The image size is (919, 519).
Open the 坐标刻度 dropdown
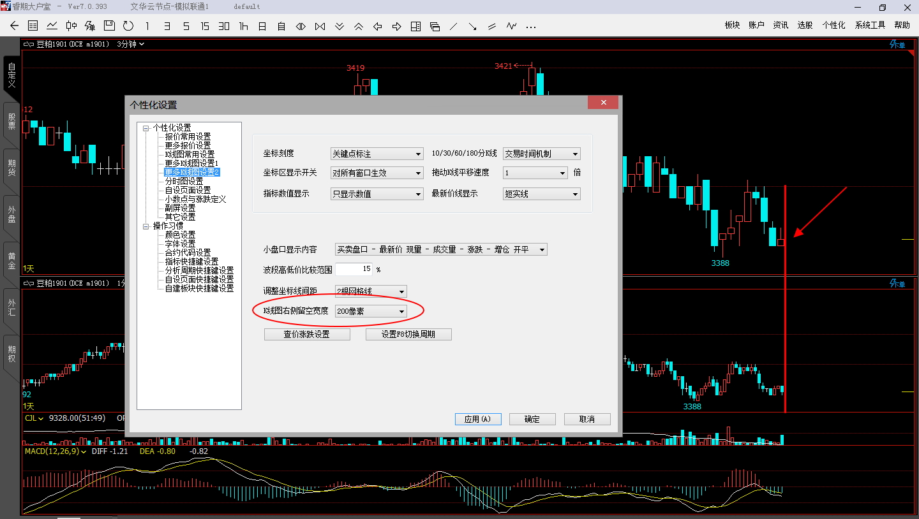pos(377,154)
